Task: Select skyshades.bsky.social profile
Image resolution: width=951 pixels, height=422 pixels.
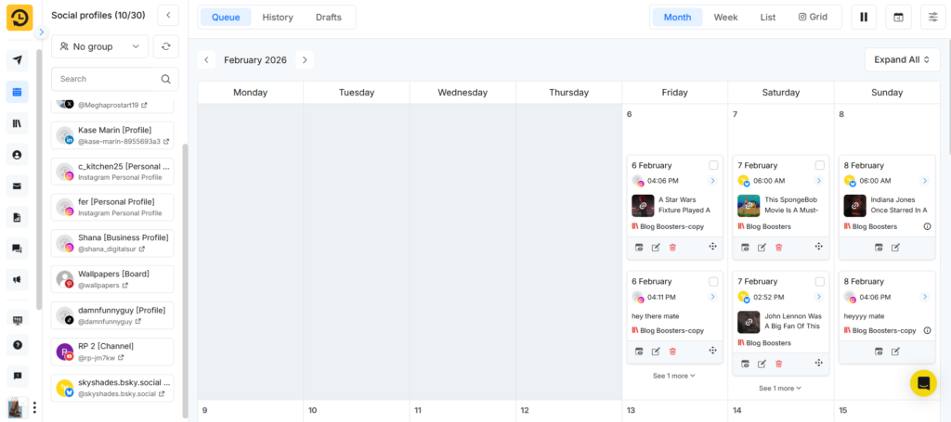Action: [x=112, y=388]
